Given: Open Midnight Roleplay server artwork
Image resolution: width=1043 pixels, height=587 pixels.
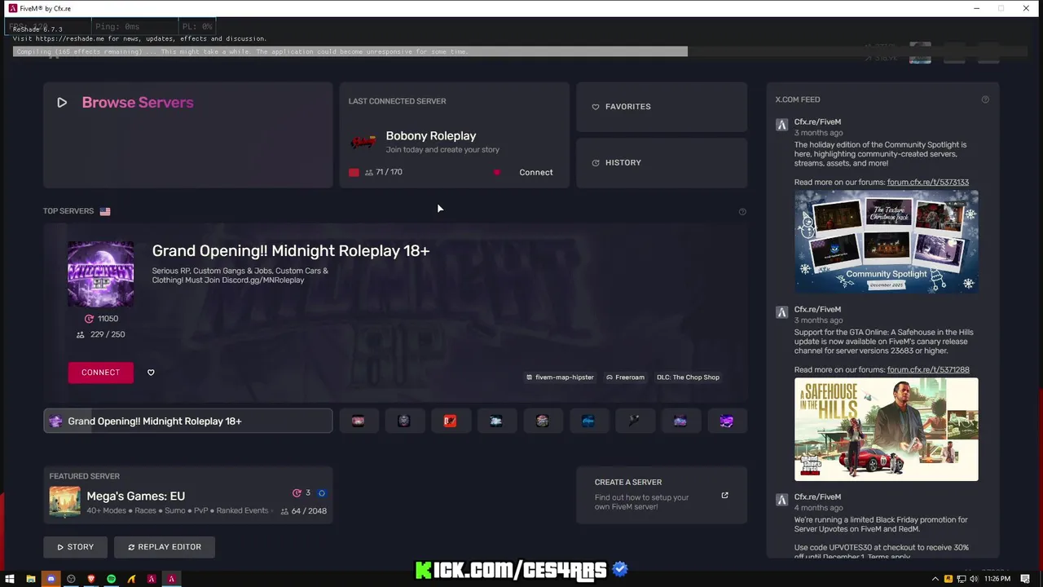Looking at the screenshot, I should (x=100, y=274).
